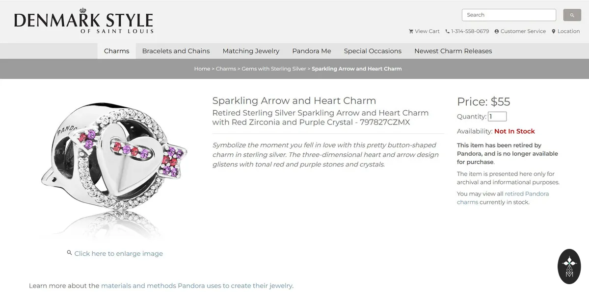
Task: Open Bracelets and Chains menu
Action: click(176, 51)
